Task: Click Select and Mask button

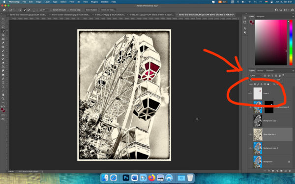Action: coord(108,10)
